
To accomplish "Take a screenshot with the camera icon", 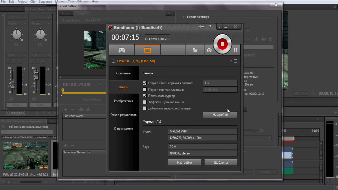I will pyautogui.click(x=209, y=50).
